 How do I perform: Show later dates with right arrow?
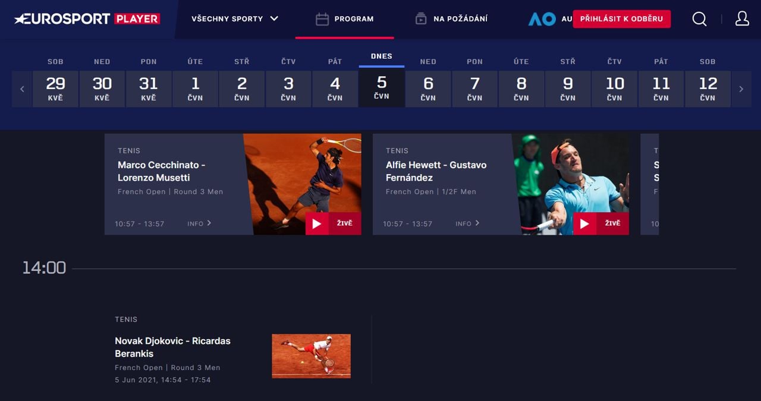[741, 89]
